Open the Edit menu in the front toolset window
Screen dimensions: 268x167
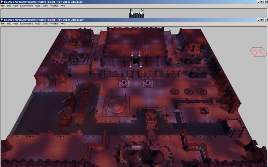coord(9,24)
